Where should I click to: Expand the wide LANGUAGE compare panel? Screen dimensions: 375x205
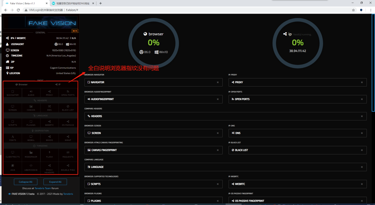(x=225, y=167)
